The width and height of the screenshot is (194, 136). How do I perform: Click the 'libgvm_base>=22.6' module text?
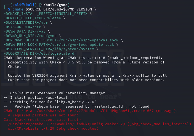pos(76,102)
